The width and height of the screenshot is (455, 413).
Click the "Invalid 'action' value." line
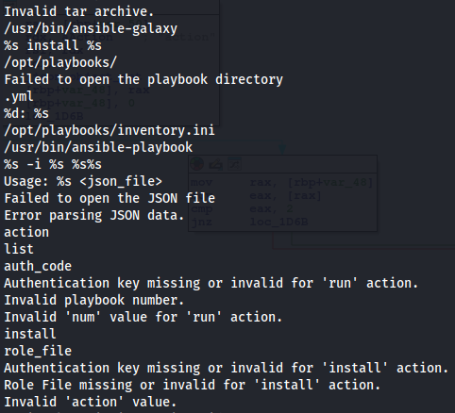point(91,402)
